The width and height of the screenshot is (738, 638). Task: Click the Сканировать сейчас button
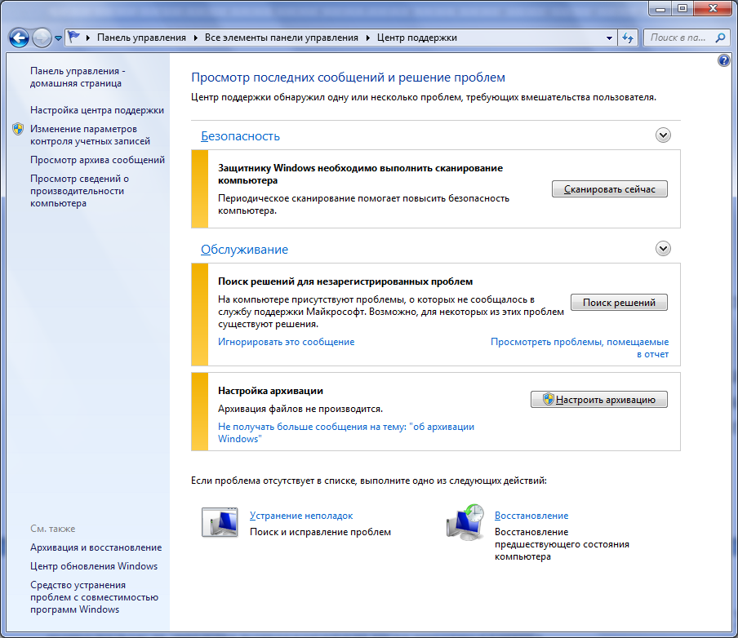tap(610, 189)
